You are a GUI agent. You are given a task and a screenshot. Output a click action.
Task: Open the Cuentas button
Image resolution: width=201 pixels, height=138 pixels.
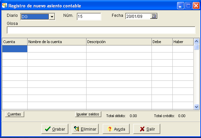(14, 114)
